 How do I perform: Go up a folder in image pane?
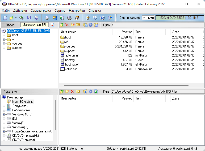tap(62, 25)
